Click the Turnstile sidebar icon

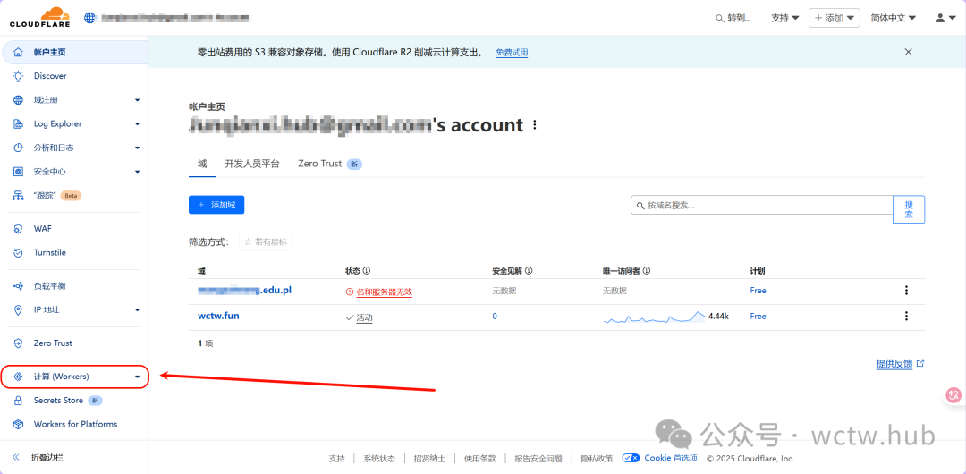coord(18,253)
